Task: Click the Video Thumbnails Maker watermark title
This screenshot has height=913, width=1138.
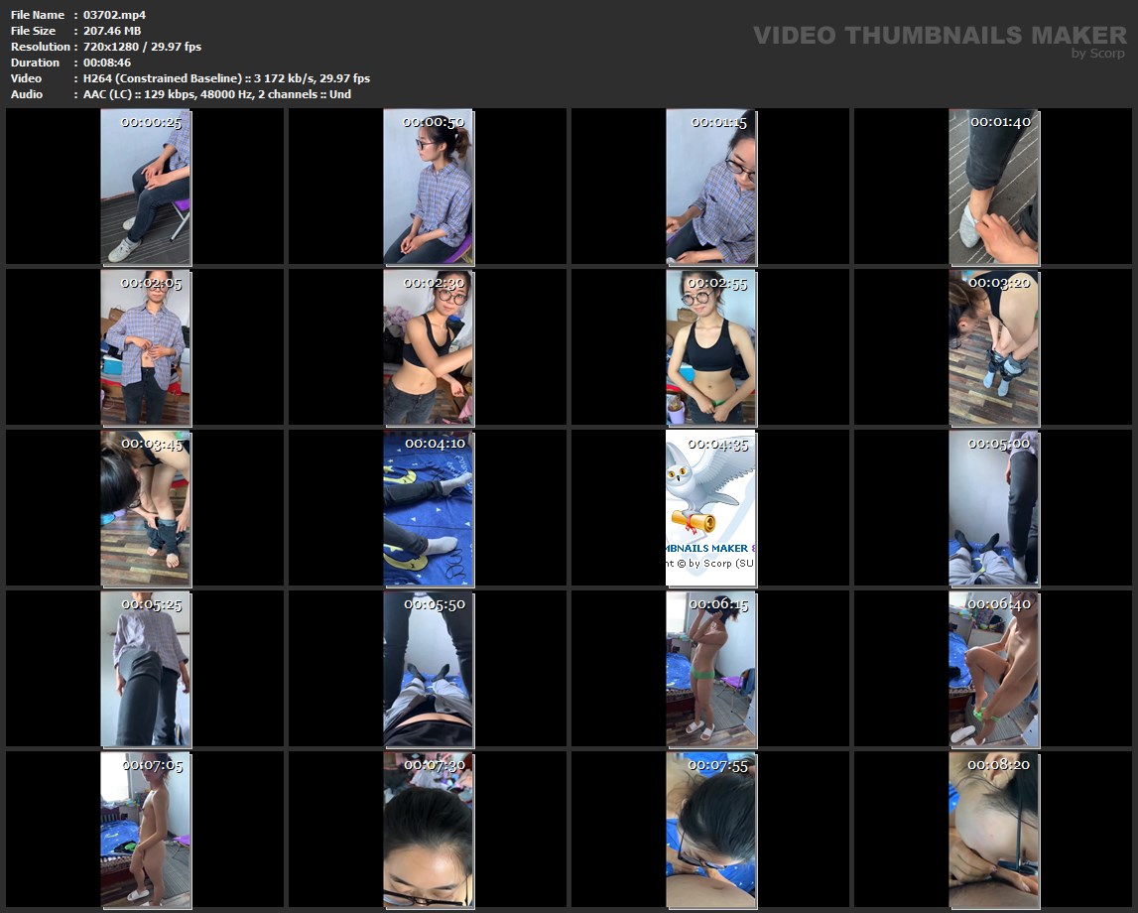Action: coord(939,35)
